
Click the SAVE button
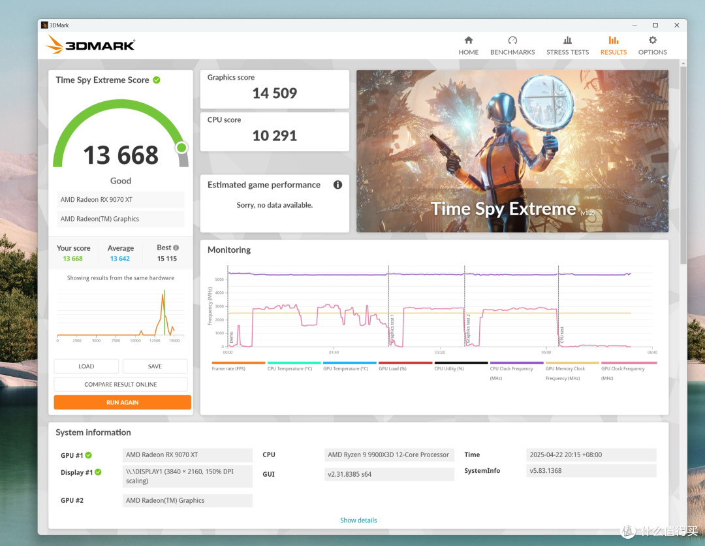155,366
